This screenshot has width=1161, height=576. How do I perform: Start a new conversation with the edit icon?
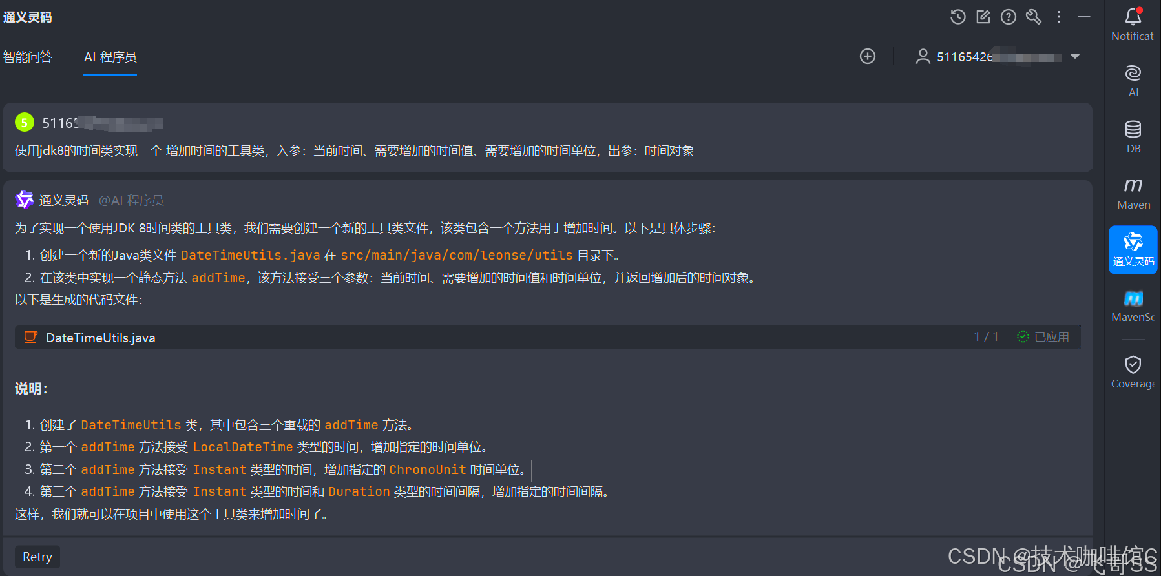[983, 17]
